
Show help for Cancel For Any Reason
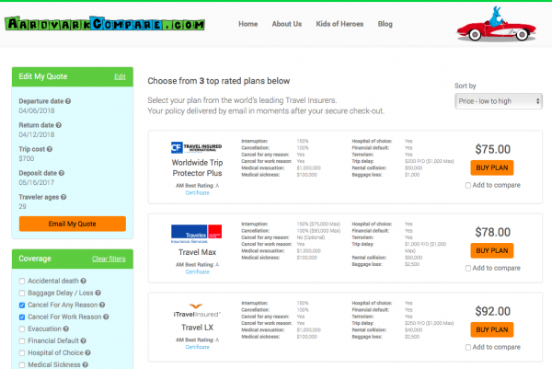pyautogui.click(x=102, y=305)
